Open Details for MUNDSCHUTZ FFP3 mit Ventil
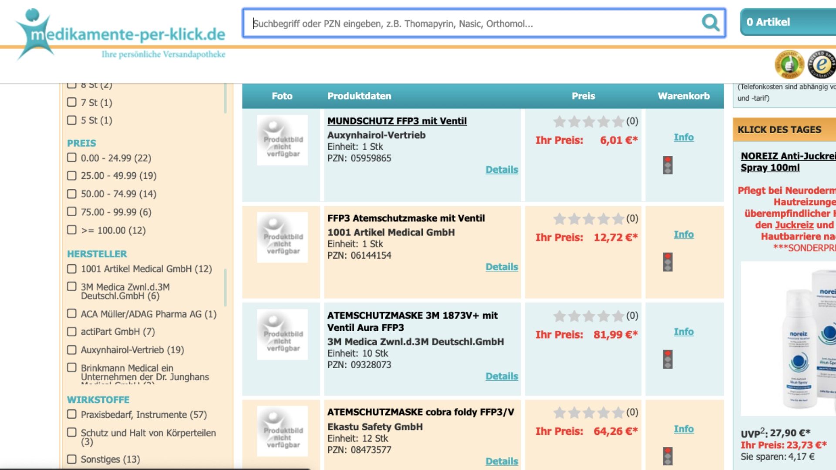The width and height of the screenshot is (836, 470). tap(502, 170)
